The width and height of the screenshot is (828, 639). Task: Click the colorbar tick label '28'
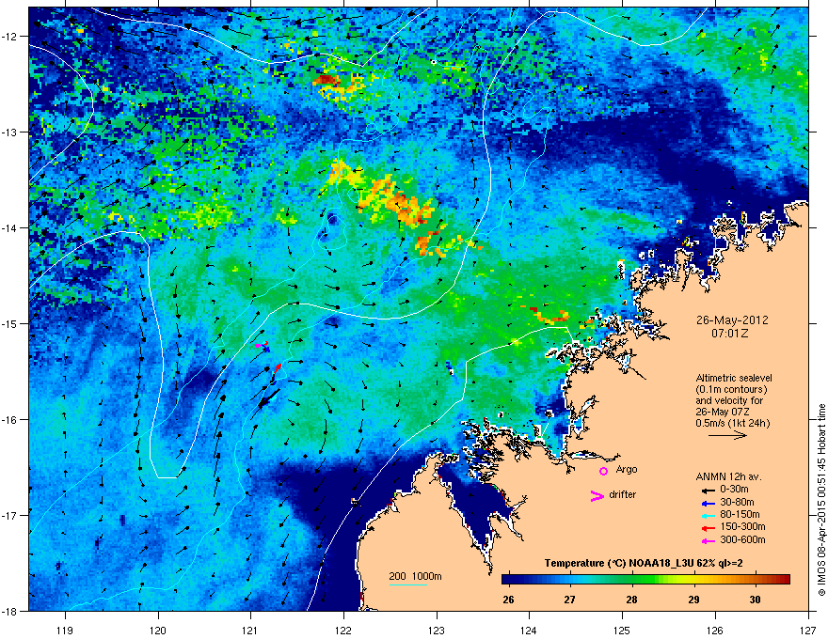click(x=631, y=600)
